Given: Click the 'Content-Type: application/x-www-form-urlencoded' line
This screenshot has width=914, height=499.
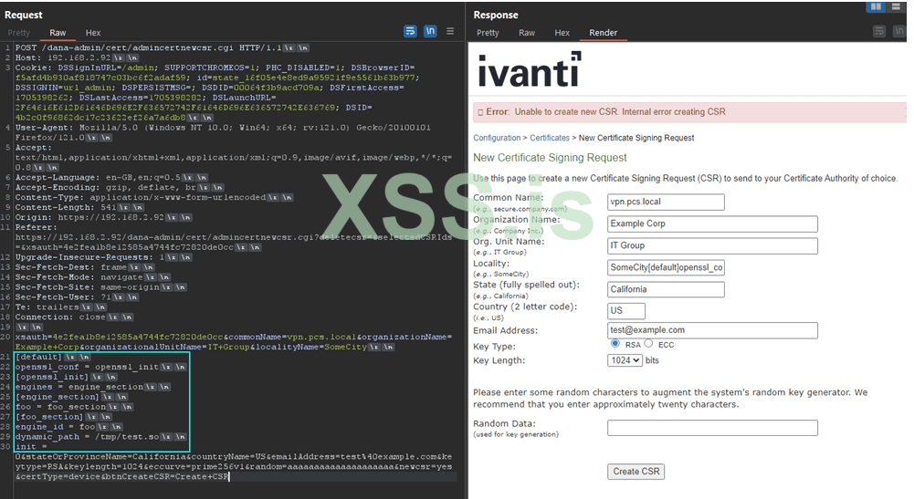Looking at the screenshot, I should [x=154, y=197].
